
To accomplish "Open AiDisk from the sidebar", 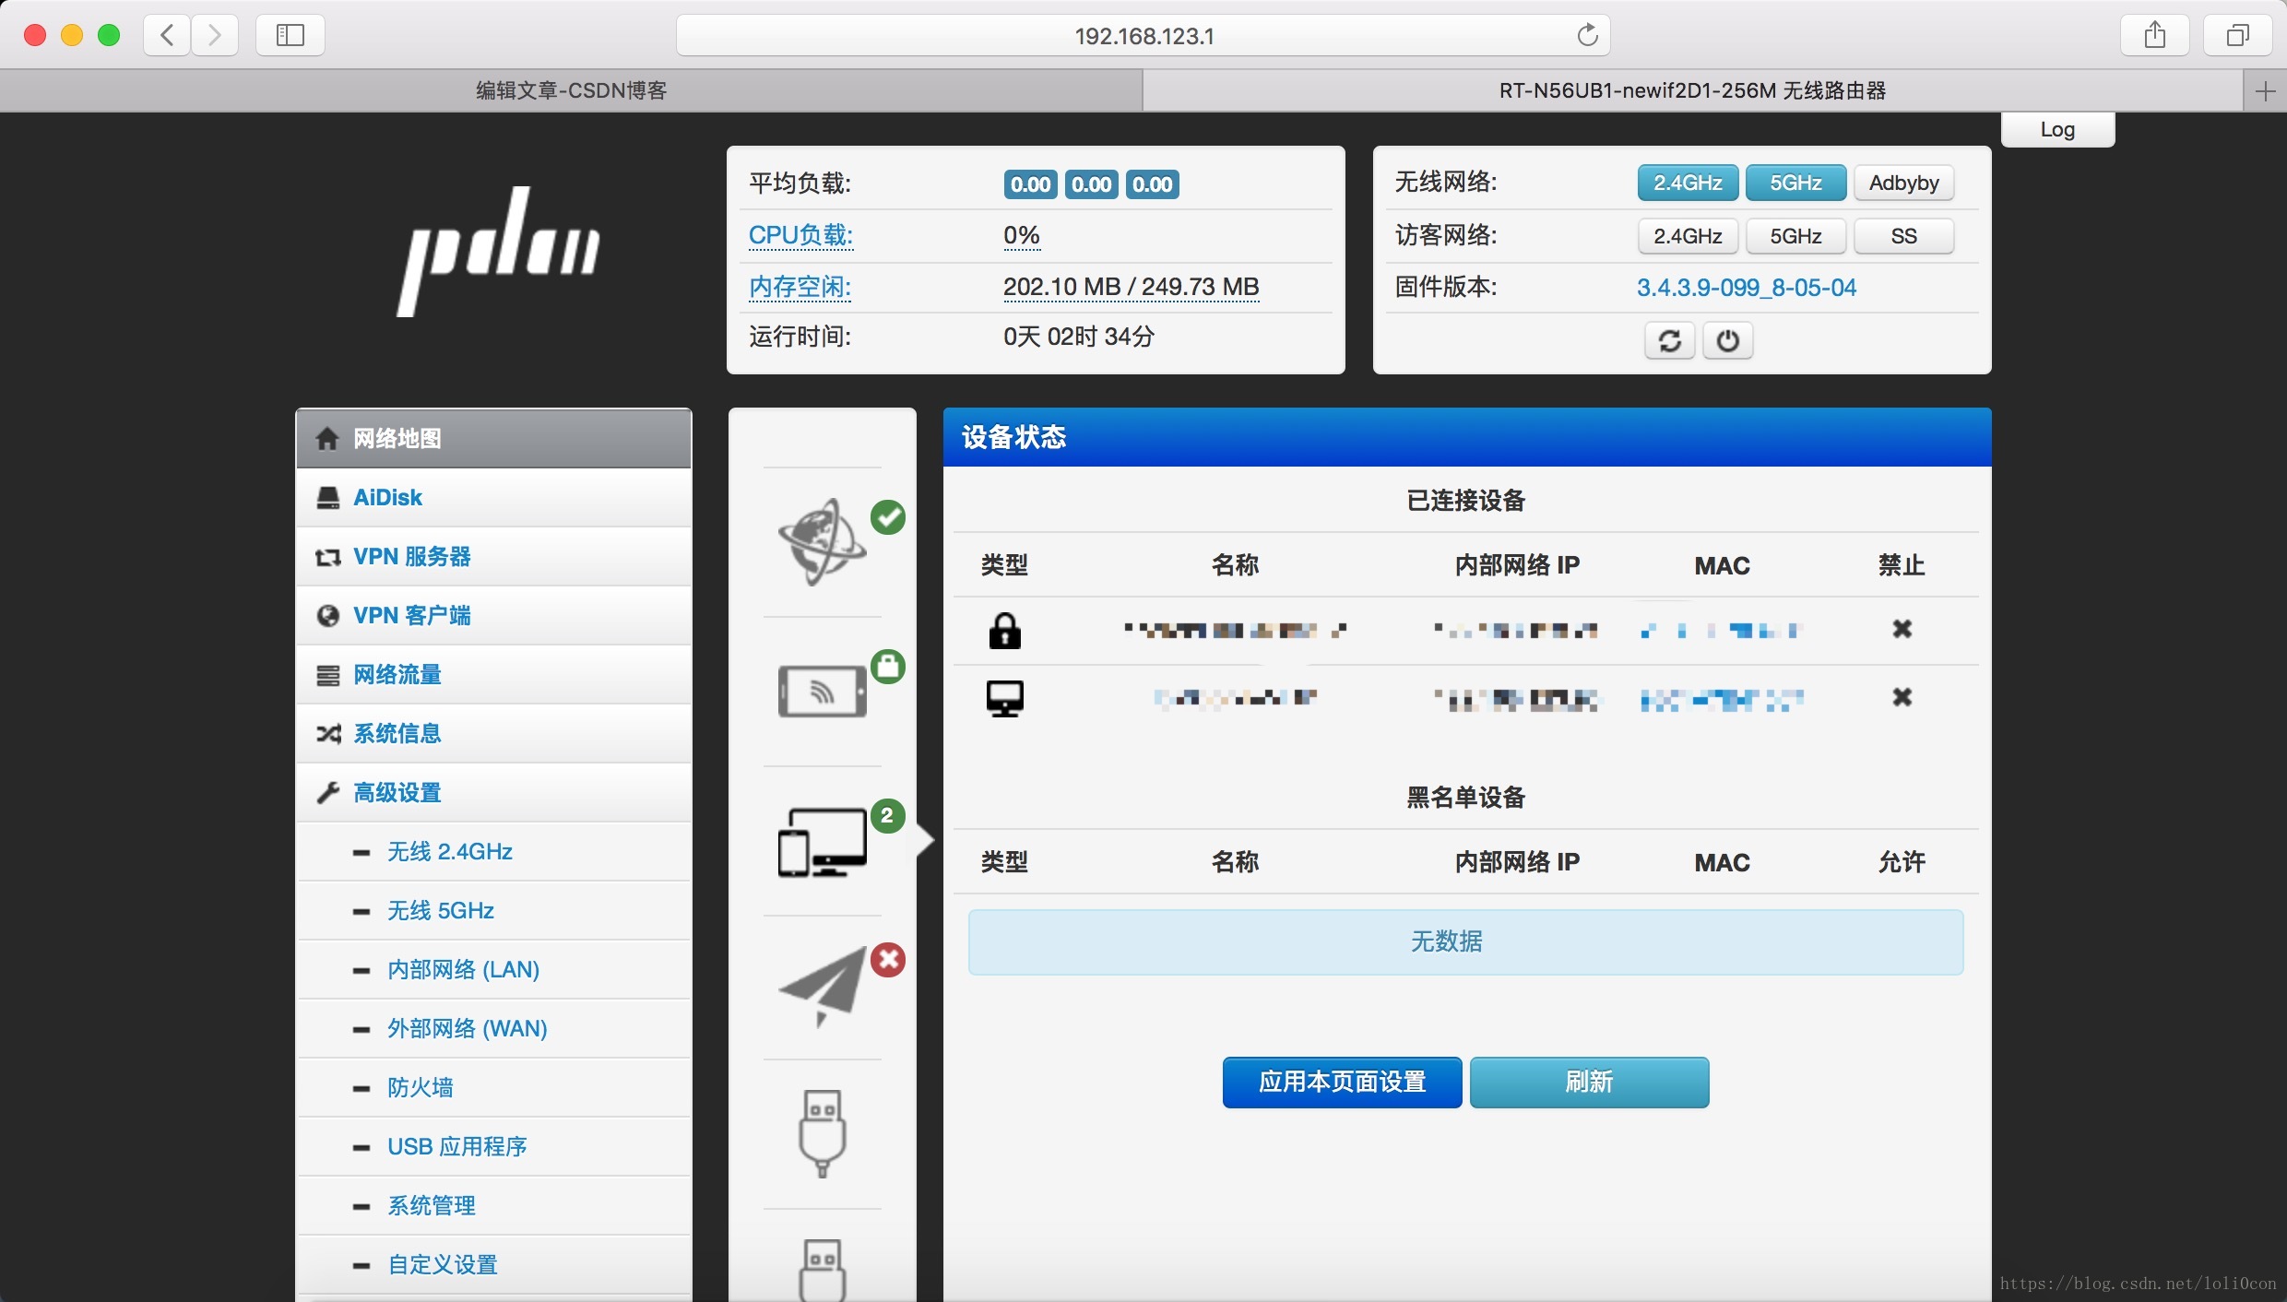I will point(388,497).
